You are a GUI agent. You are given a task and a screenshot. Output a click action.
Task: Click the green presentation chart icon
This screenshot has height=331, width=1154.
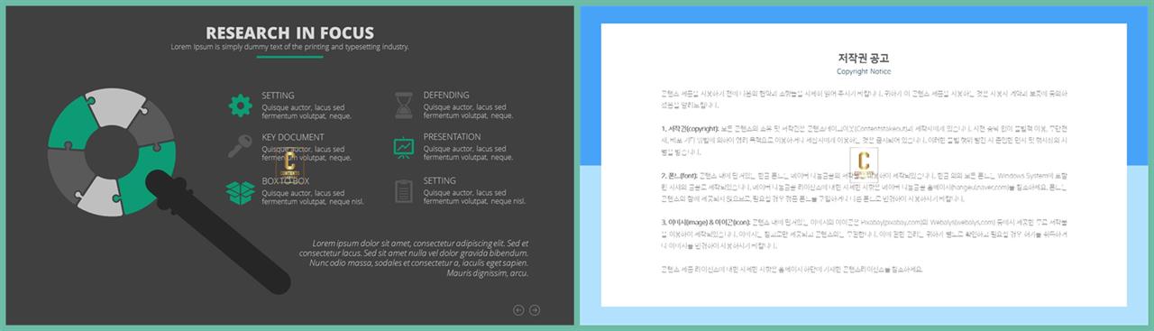403,148
